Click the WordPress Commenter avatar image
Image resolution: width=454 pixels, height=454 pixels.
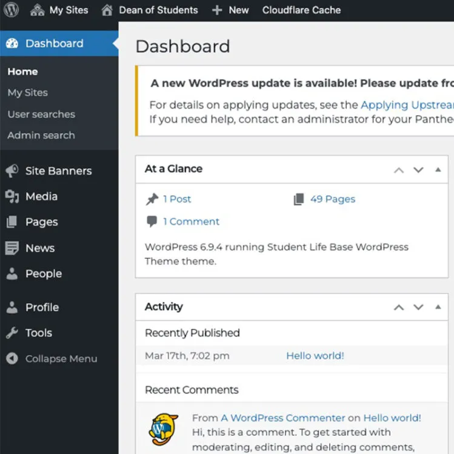pos(164,429)
